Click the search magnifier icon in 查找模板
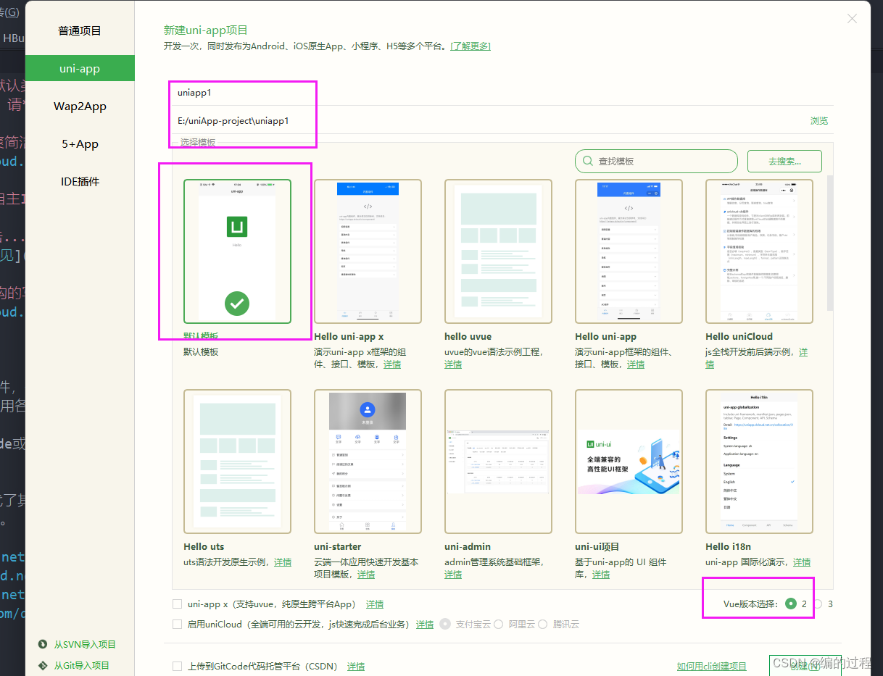The image size is (883, 676). click(587, 162)
